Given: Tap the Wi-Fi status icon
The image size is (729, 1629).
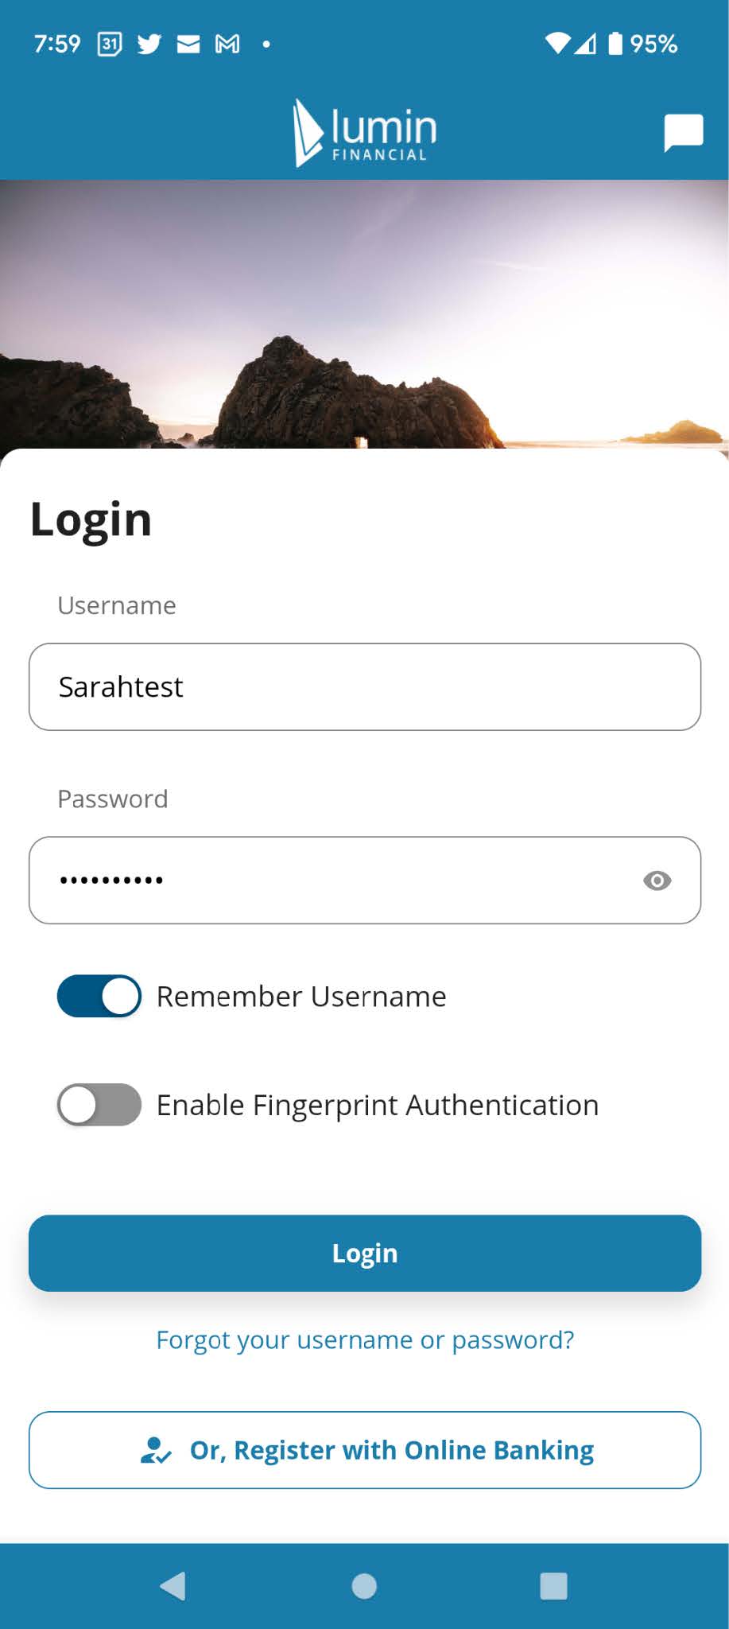Looking at the screenshot, I should pos(557,44).
